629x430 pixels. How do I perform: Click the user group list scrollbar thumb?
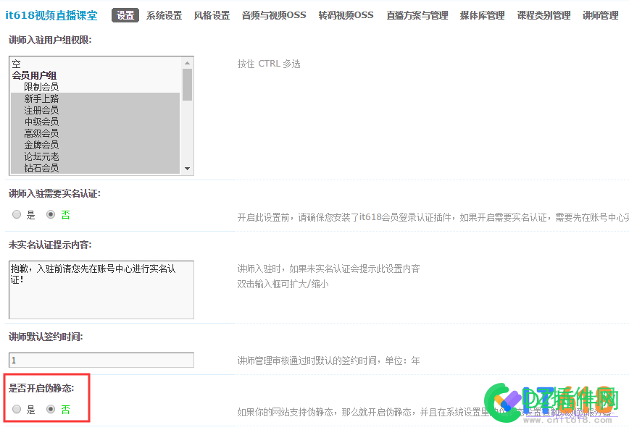[x=187, y=85]
